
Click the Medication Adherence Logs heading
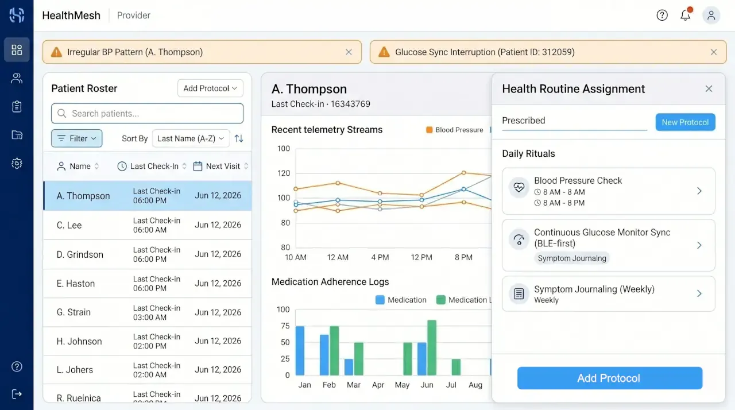pyautogui.click(x=330, y=282)
